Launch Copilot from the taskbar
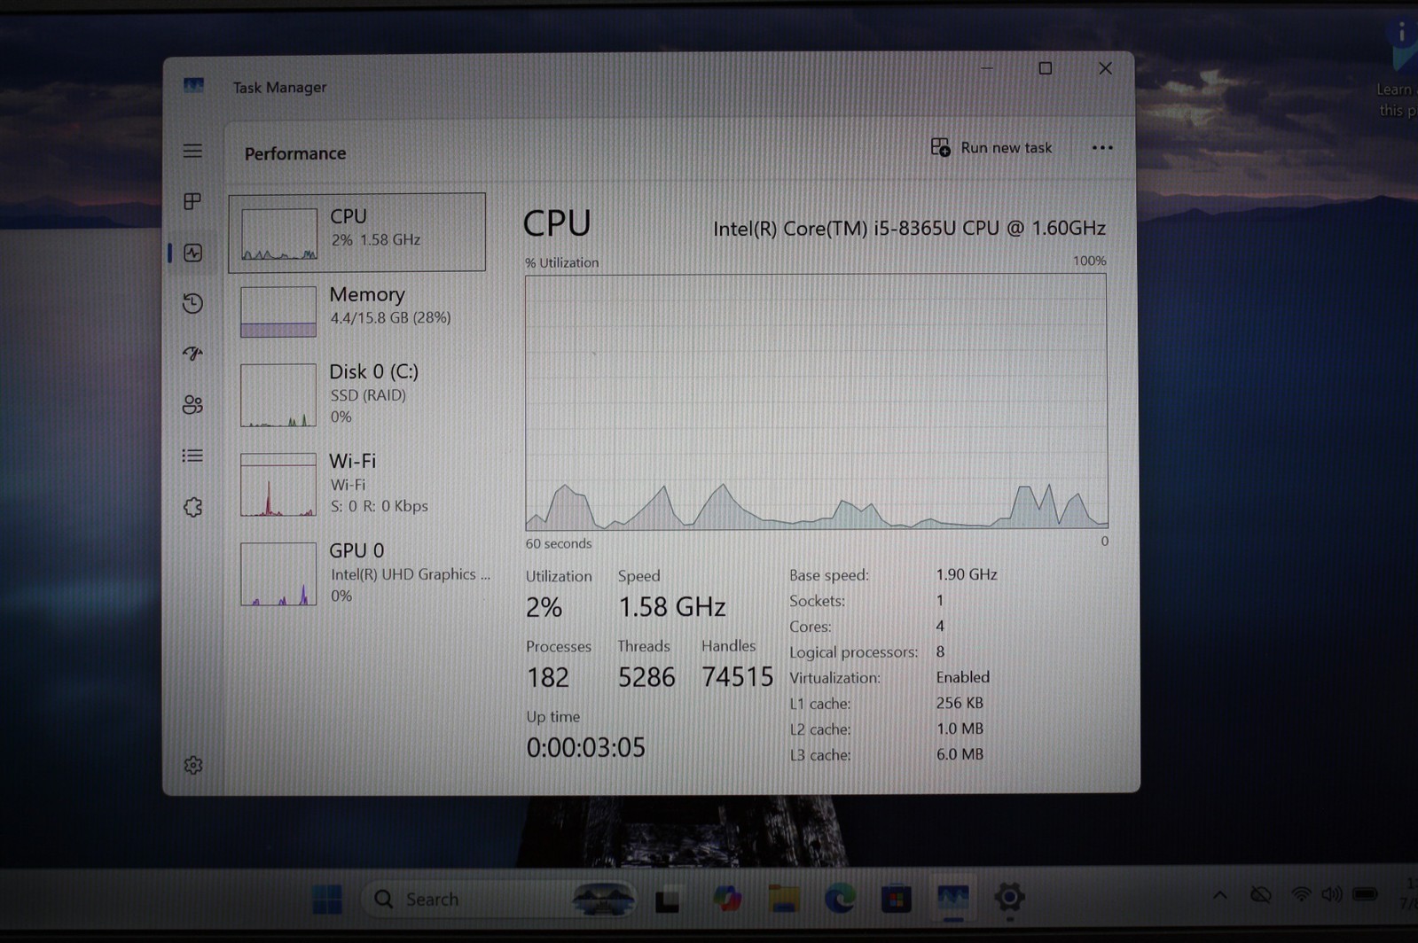1418x943 pixels. click(x=726, y=899)
